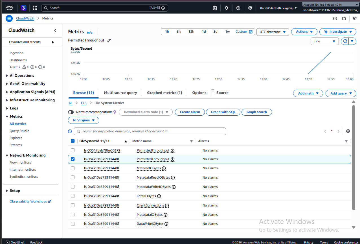360x244 pixels.
Task: Open Observability Workshops link
Action: click(x=30, y=201)
